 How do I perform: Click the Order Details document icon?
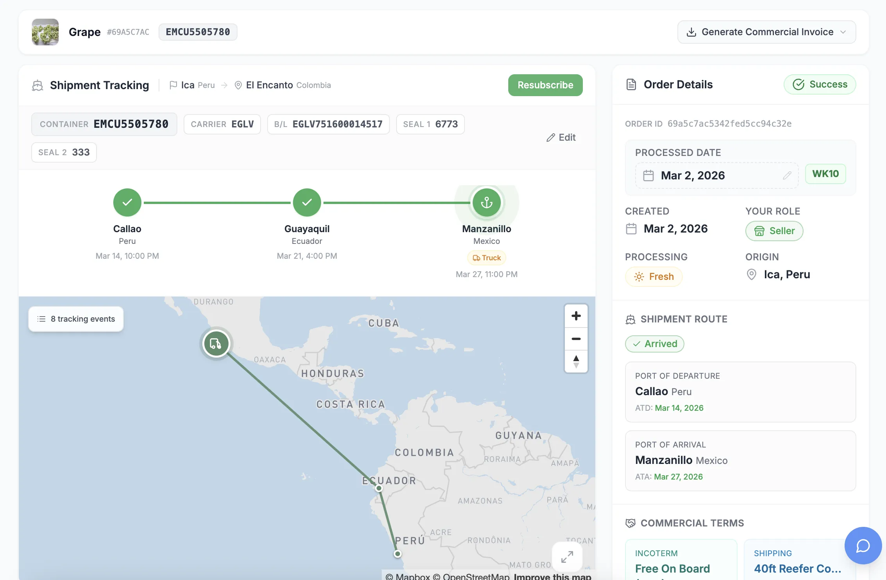pos(631,84)
